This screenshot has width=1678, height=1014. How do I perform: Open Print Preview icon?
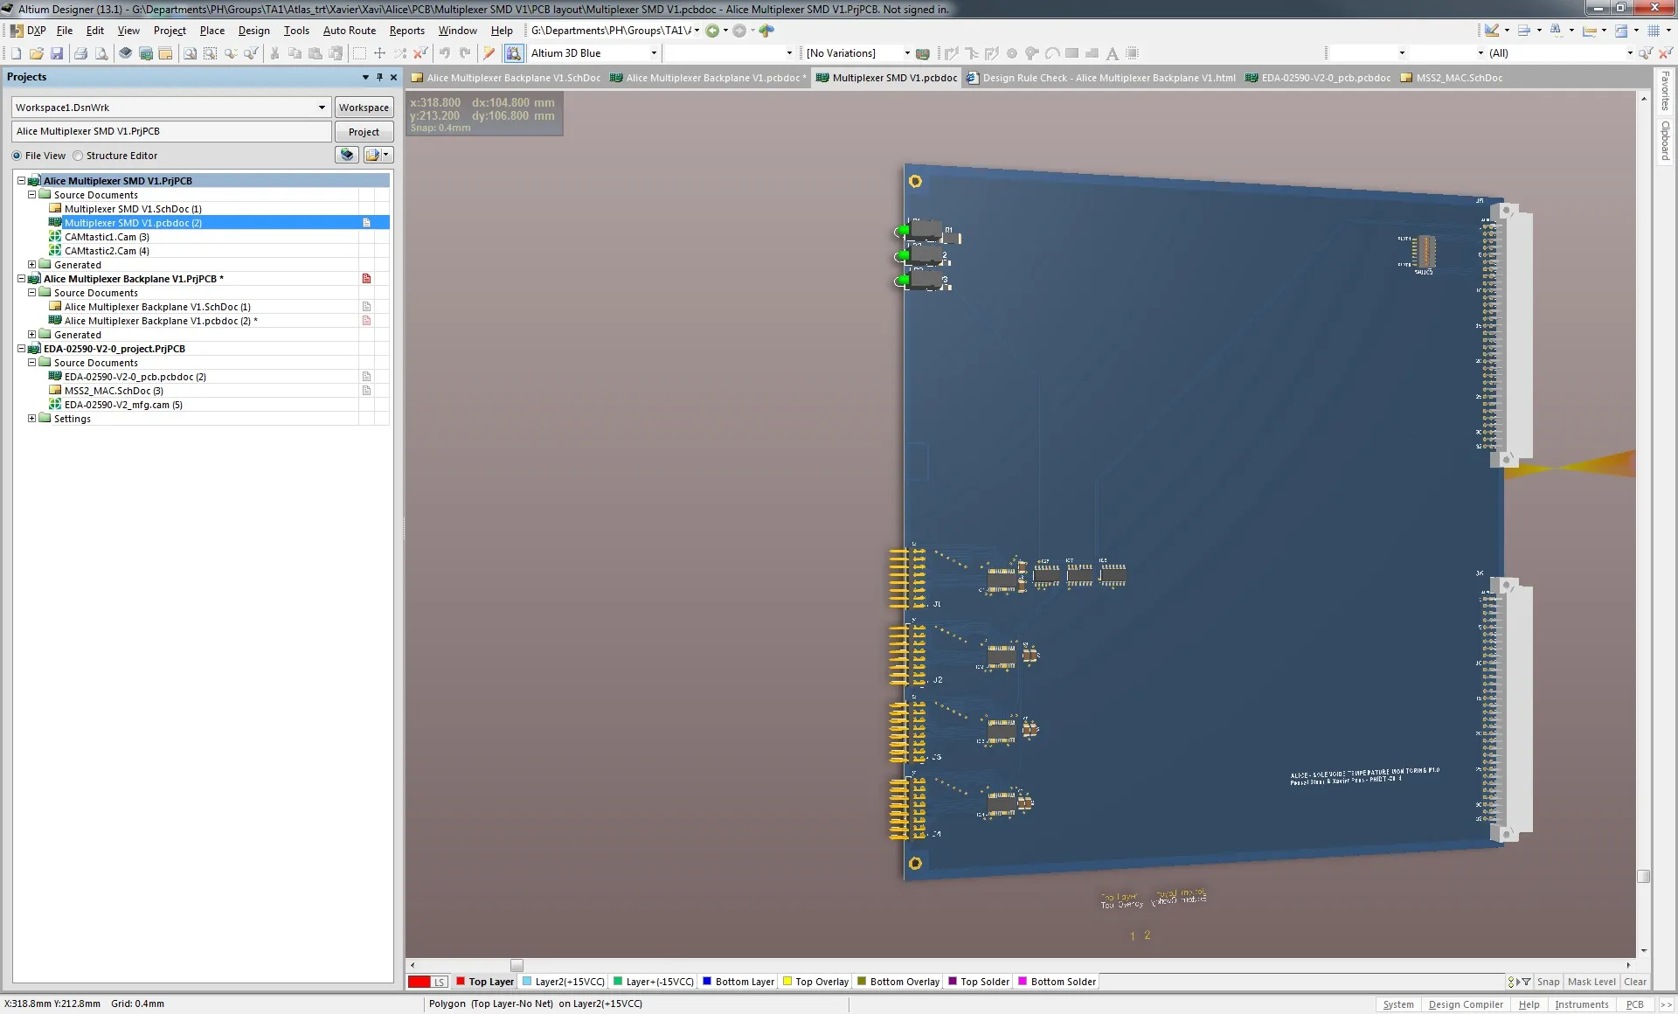101,53
